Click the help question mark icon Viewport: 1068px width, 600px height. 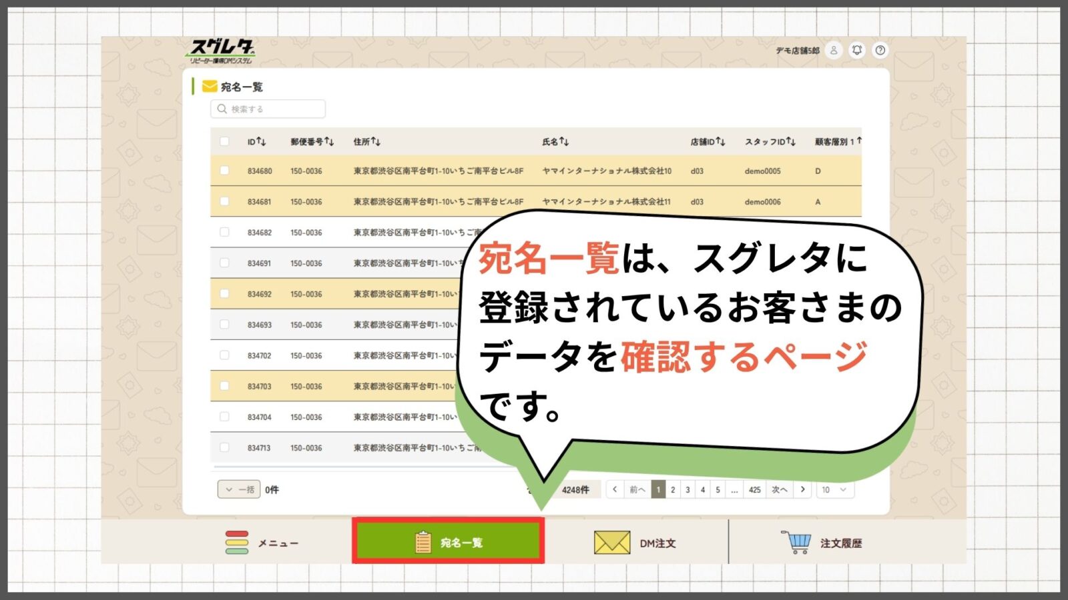[880, 50]
